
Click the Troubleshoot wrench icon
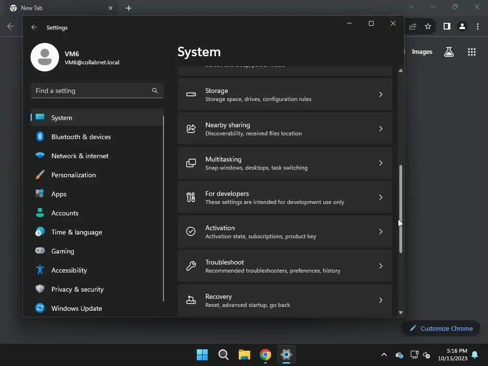pyautogui.click(x=191, y=266)
